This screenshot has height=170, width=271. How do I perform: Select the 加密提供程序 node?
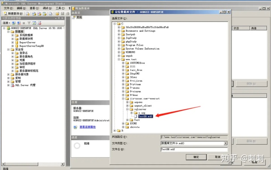coord(27,64)
